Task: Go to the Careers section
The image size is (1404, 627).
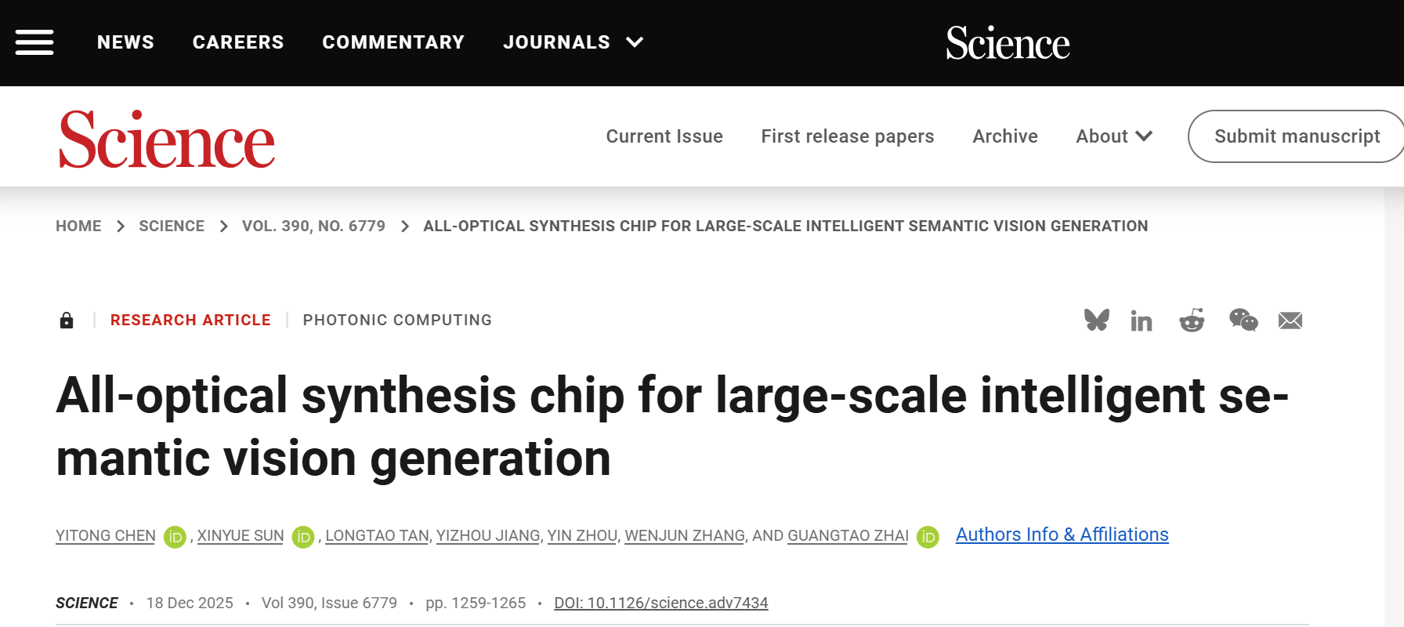Action: pos(238,42)
